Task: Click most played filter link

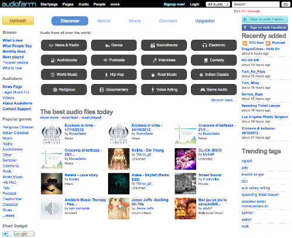Action: coord(91,118)
